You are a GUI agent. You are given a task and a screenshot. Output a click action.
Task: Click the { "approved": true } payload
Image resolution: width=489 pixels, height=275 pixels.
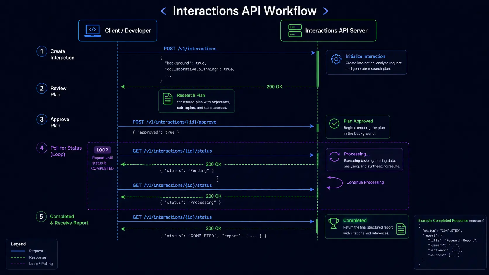coord(156,132)
